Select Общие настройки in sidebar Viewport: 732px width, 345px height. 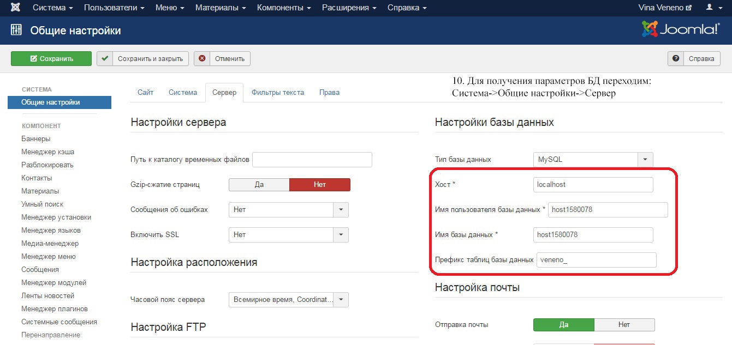[x=59, y=102]
